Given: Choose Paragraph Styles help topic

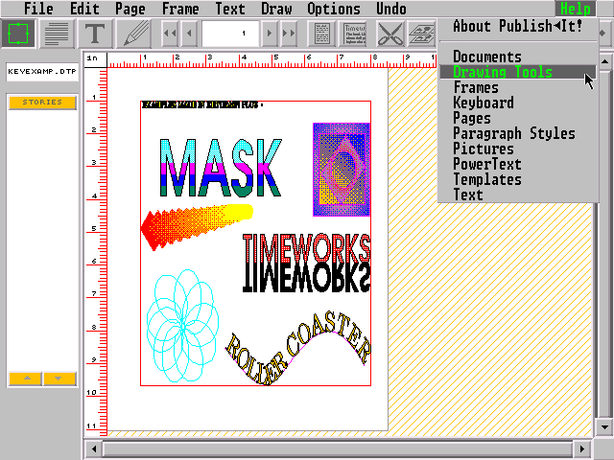Looking at the screenshot, I should (x=518, y=133).
